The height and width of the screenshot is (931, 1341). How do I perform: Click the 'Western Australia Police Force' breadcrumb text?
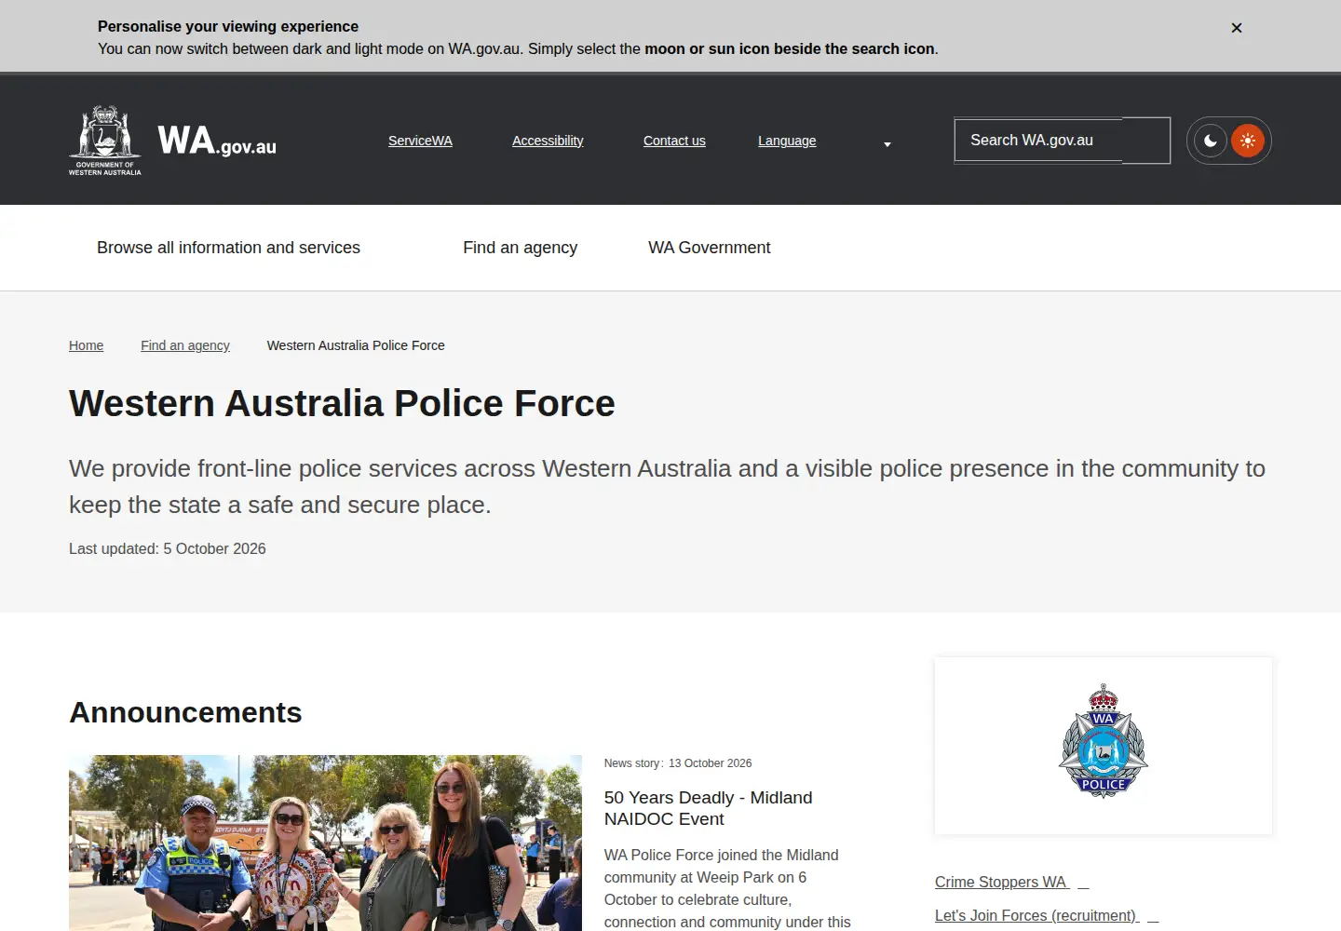coord(356,345)
